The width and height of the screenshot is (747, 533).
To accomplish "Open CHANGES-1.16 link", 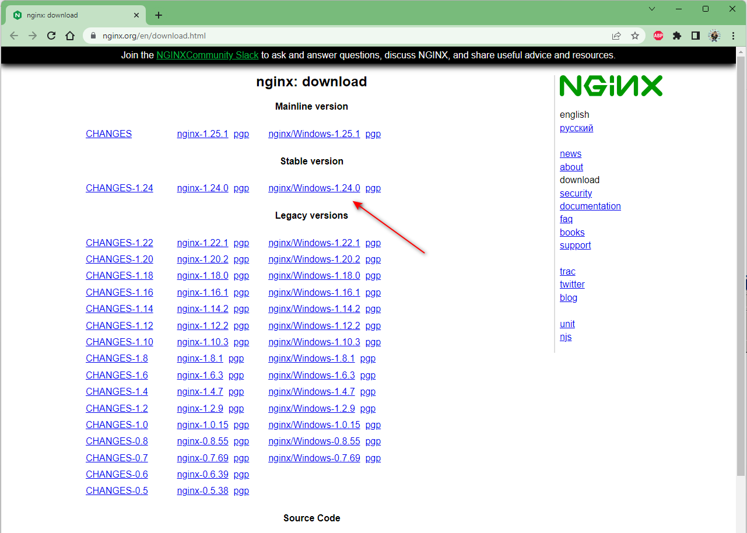I will (120, 292).
